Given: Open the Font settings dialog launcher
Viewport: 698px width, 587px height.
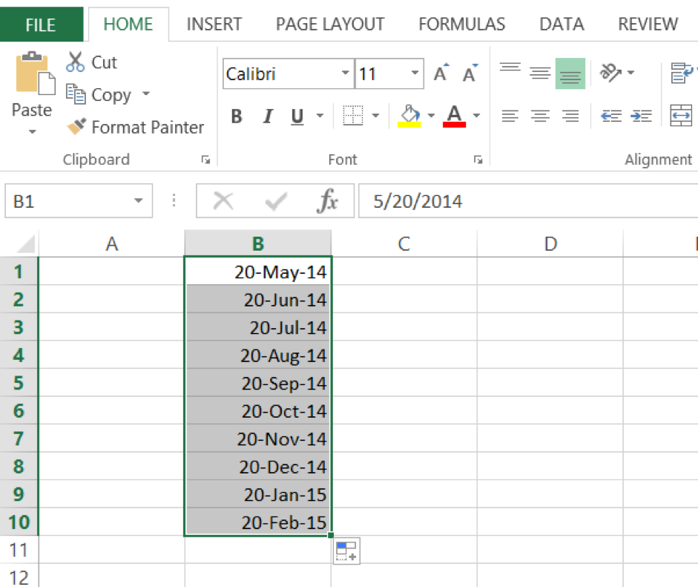Looking at the screenshot, I should click(x=478, y=160).
